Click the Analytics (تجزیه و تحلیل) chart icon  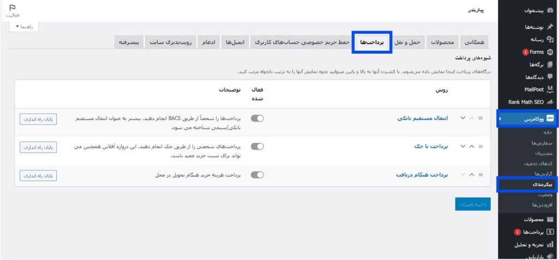point(550,245)
